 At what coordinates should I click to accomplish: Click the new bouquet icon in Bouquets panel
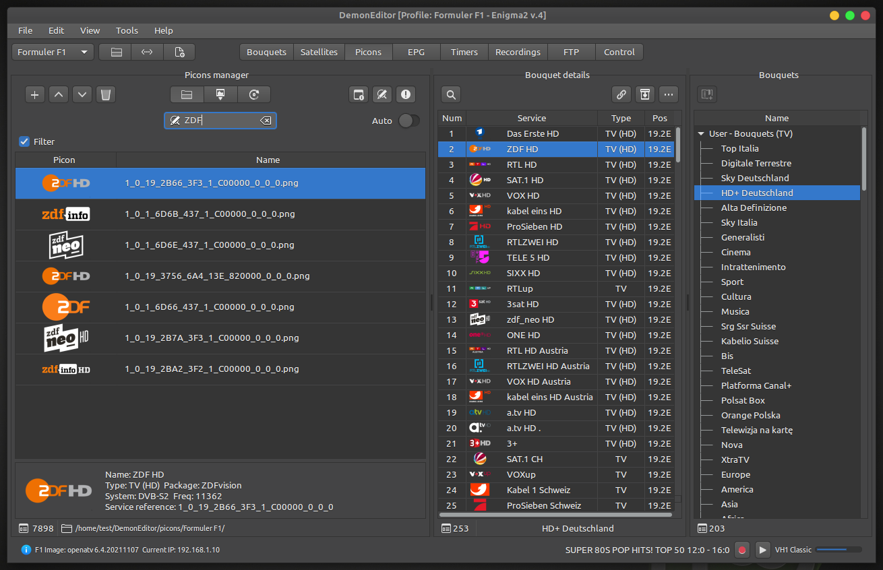[706, 94]
